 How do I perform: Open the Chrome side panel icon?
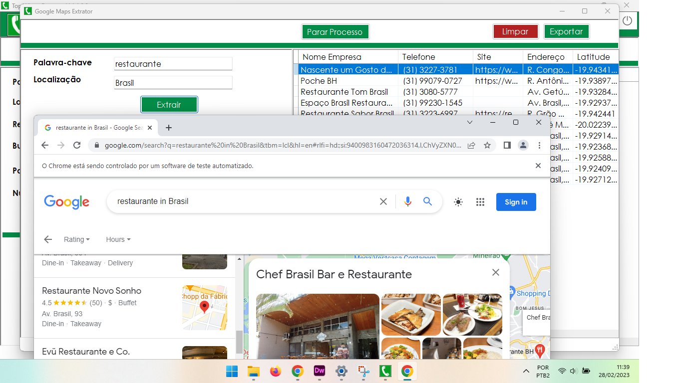507,145
